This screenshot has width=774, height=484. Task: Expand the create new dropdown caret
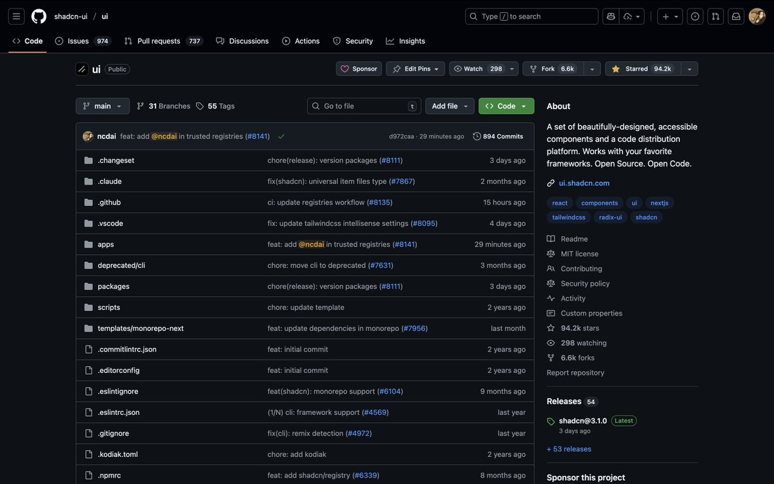(677, 17)
